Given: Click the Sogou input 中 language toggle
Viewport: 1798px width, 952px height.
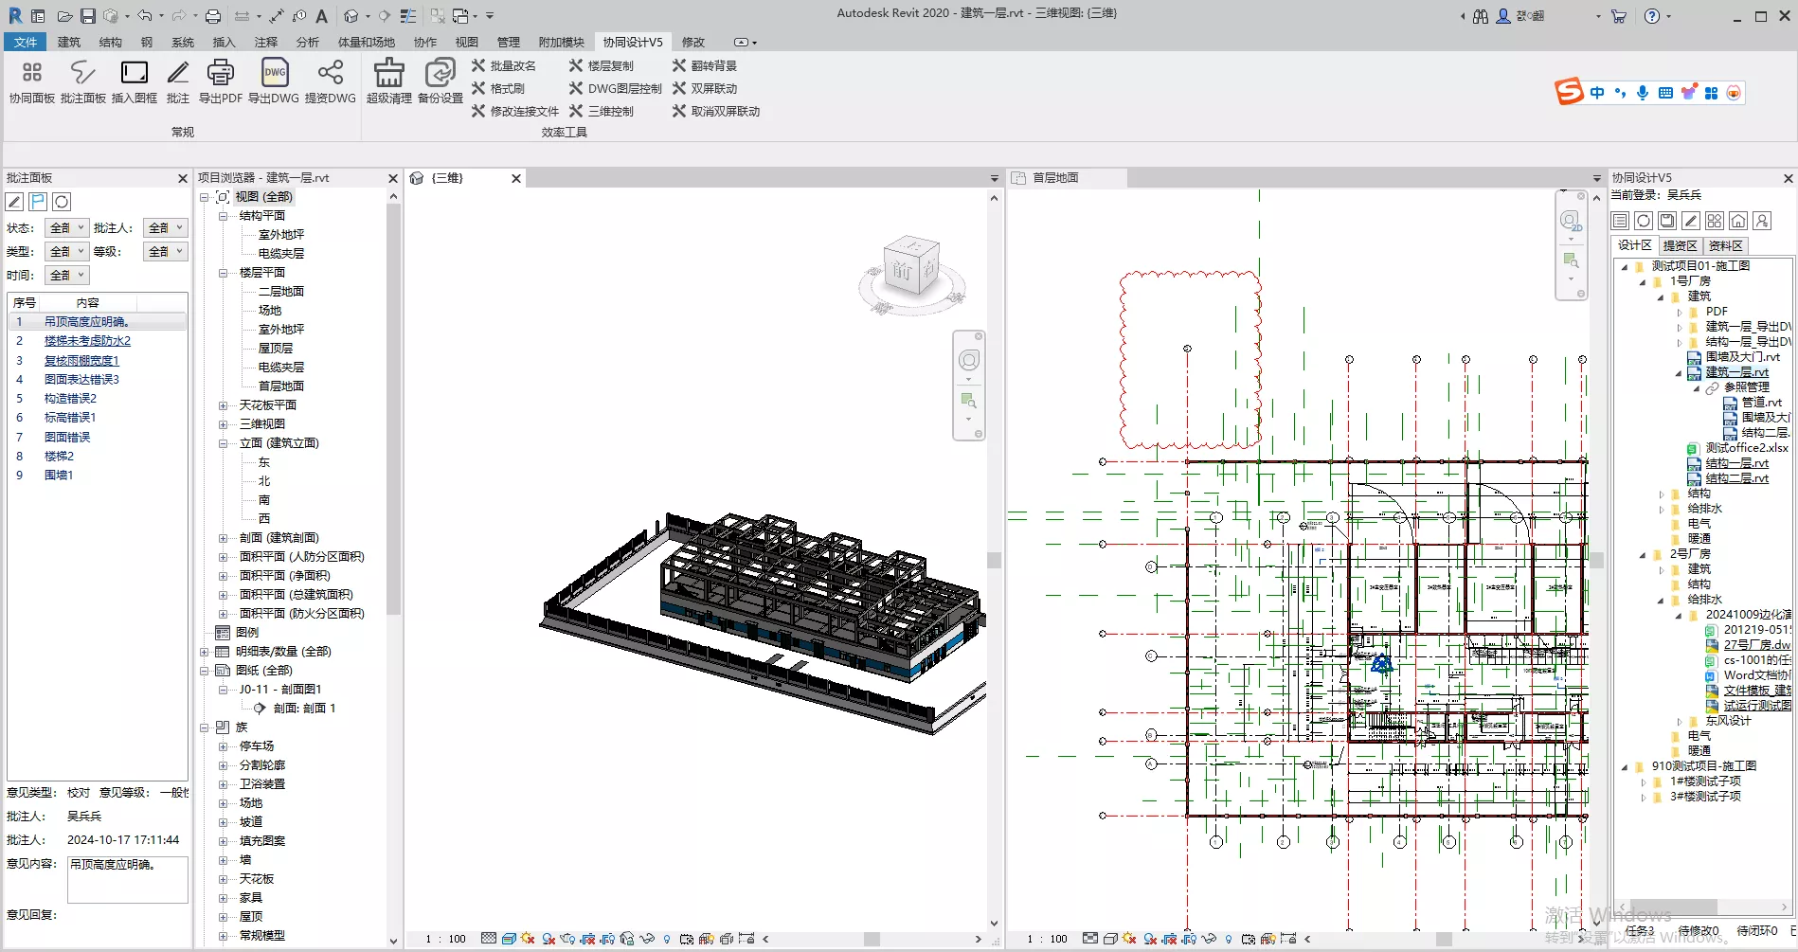Looking at the screenshot, I should click(1597, 93).
